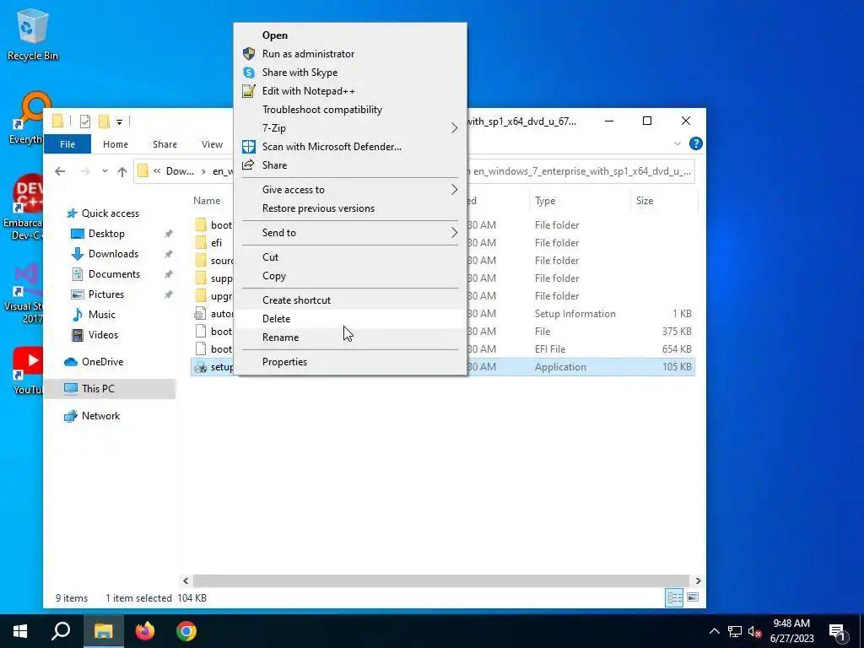
Task: Click the horizontal scrollbar right arrow
Action: click(698, 580)
